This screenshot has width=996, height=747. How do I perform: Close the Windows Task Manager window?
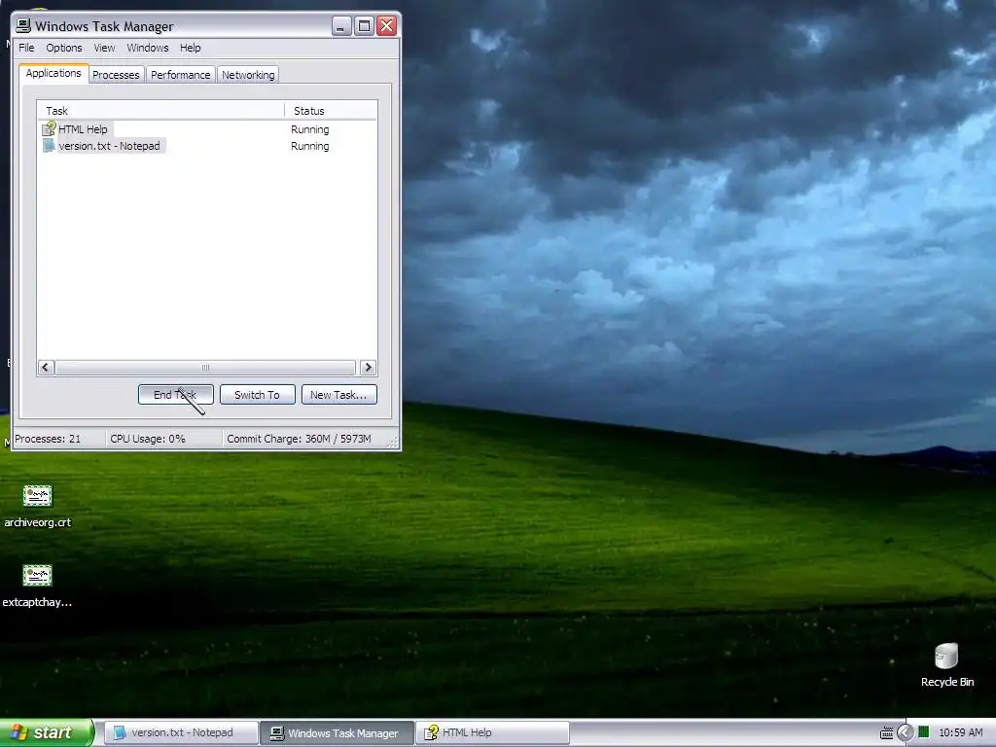point(387,26)
